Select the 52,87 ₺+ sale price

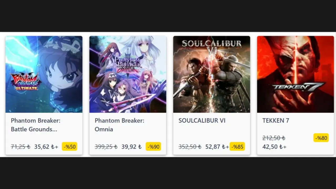[x=217, y=146]
